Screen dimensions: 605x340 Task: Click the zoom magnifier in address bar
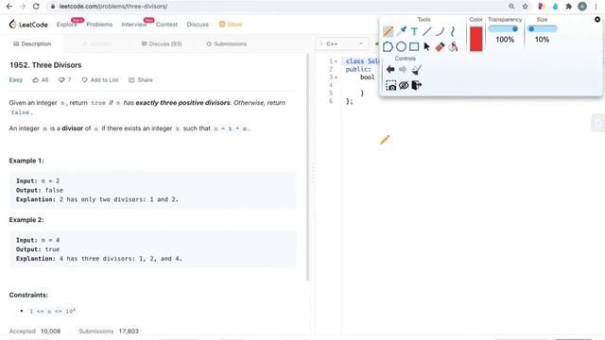point(511,7)
